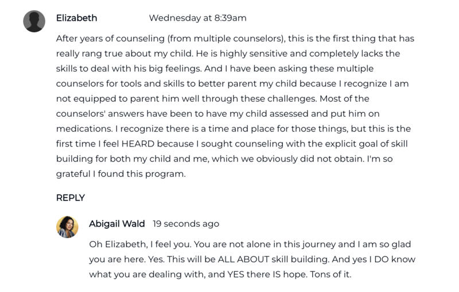
Task: Click the 19 seconds ago timestamp
Action: pyautogui.click(x=186, y=224)
